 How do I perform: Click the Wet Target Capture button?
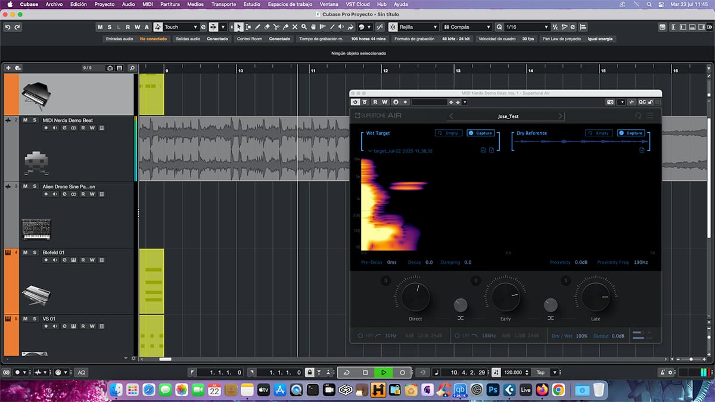480,133
